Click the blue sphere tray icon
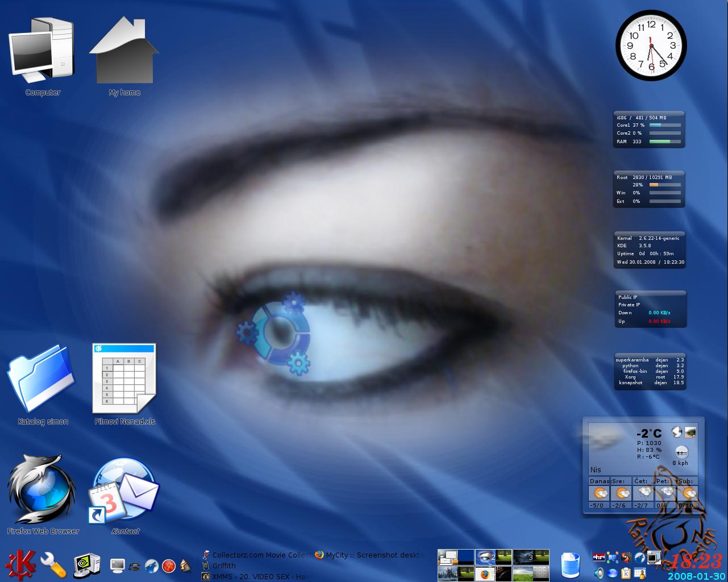Image resolution: width=728 pixels, height=582 pixels. tap(612, 573)
